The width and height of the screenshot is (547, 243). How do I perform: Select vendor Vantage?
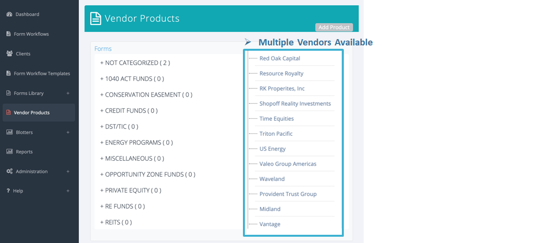click(x=270, y=224)
